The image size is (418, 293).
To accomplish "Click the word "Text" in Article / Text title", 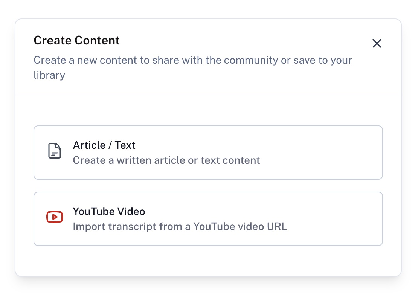I will tap(125, 145).
